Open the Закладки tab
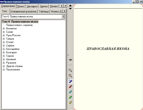143x110 pixels. (32, 6)
